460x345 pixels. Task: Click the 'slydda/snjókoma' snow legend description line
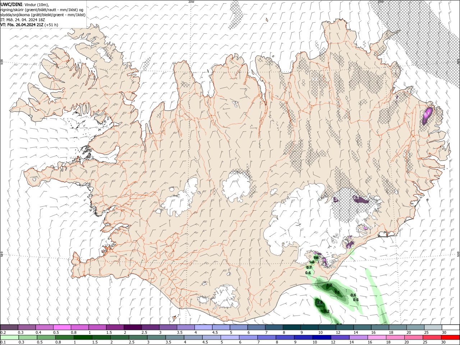tap(43, 15)
